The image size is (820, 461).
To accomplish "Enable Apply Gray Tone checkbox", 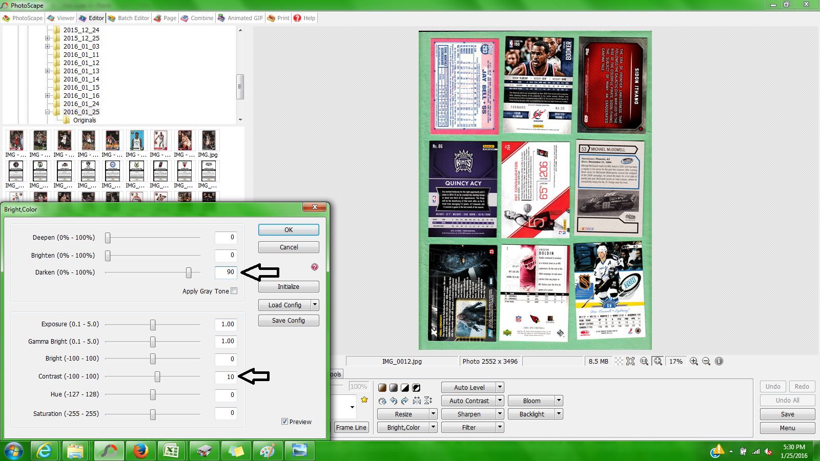I will pos(234,291).
